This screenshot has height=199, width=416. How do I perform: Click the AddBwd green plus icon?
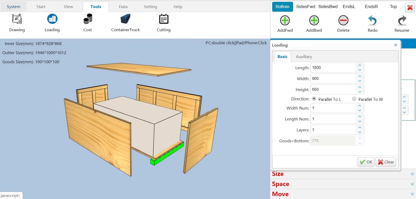[x=314, y=20]
